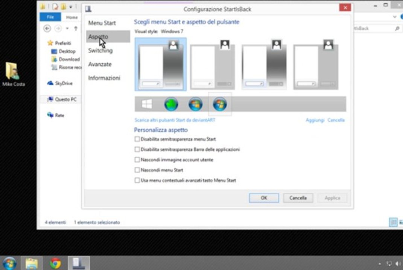
Task: Open Risorse recenti in navigation pane
Action: click(x=70, y=67)
